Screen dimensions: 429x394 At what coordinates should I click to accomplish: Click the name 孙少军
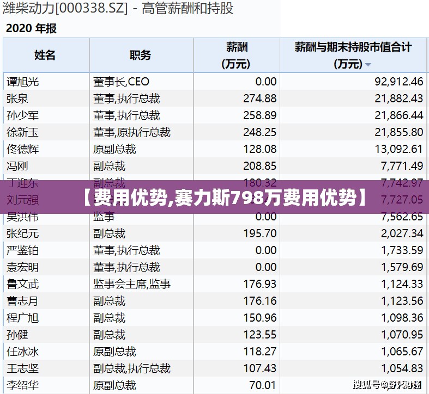[x=23, y=115]
